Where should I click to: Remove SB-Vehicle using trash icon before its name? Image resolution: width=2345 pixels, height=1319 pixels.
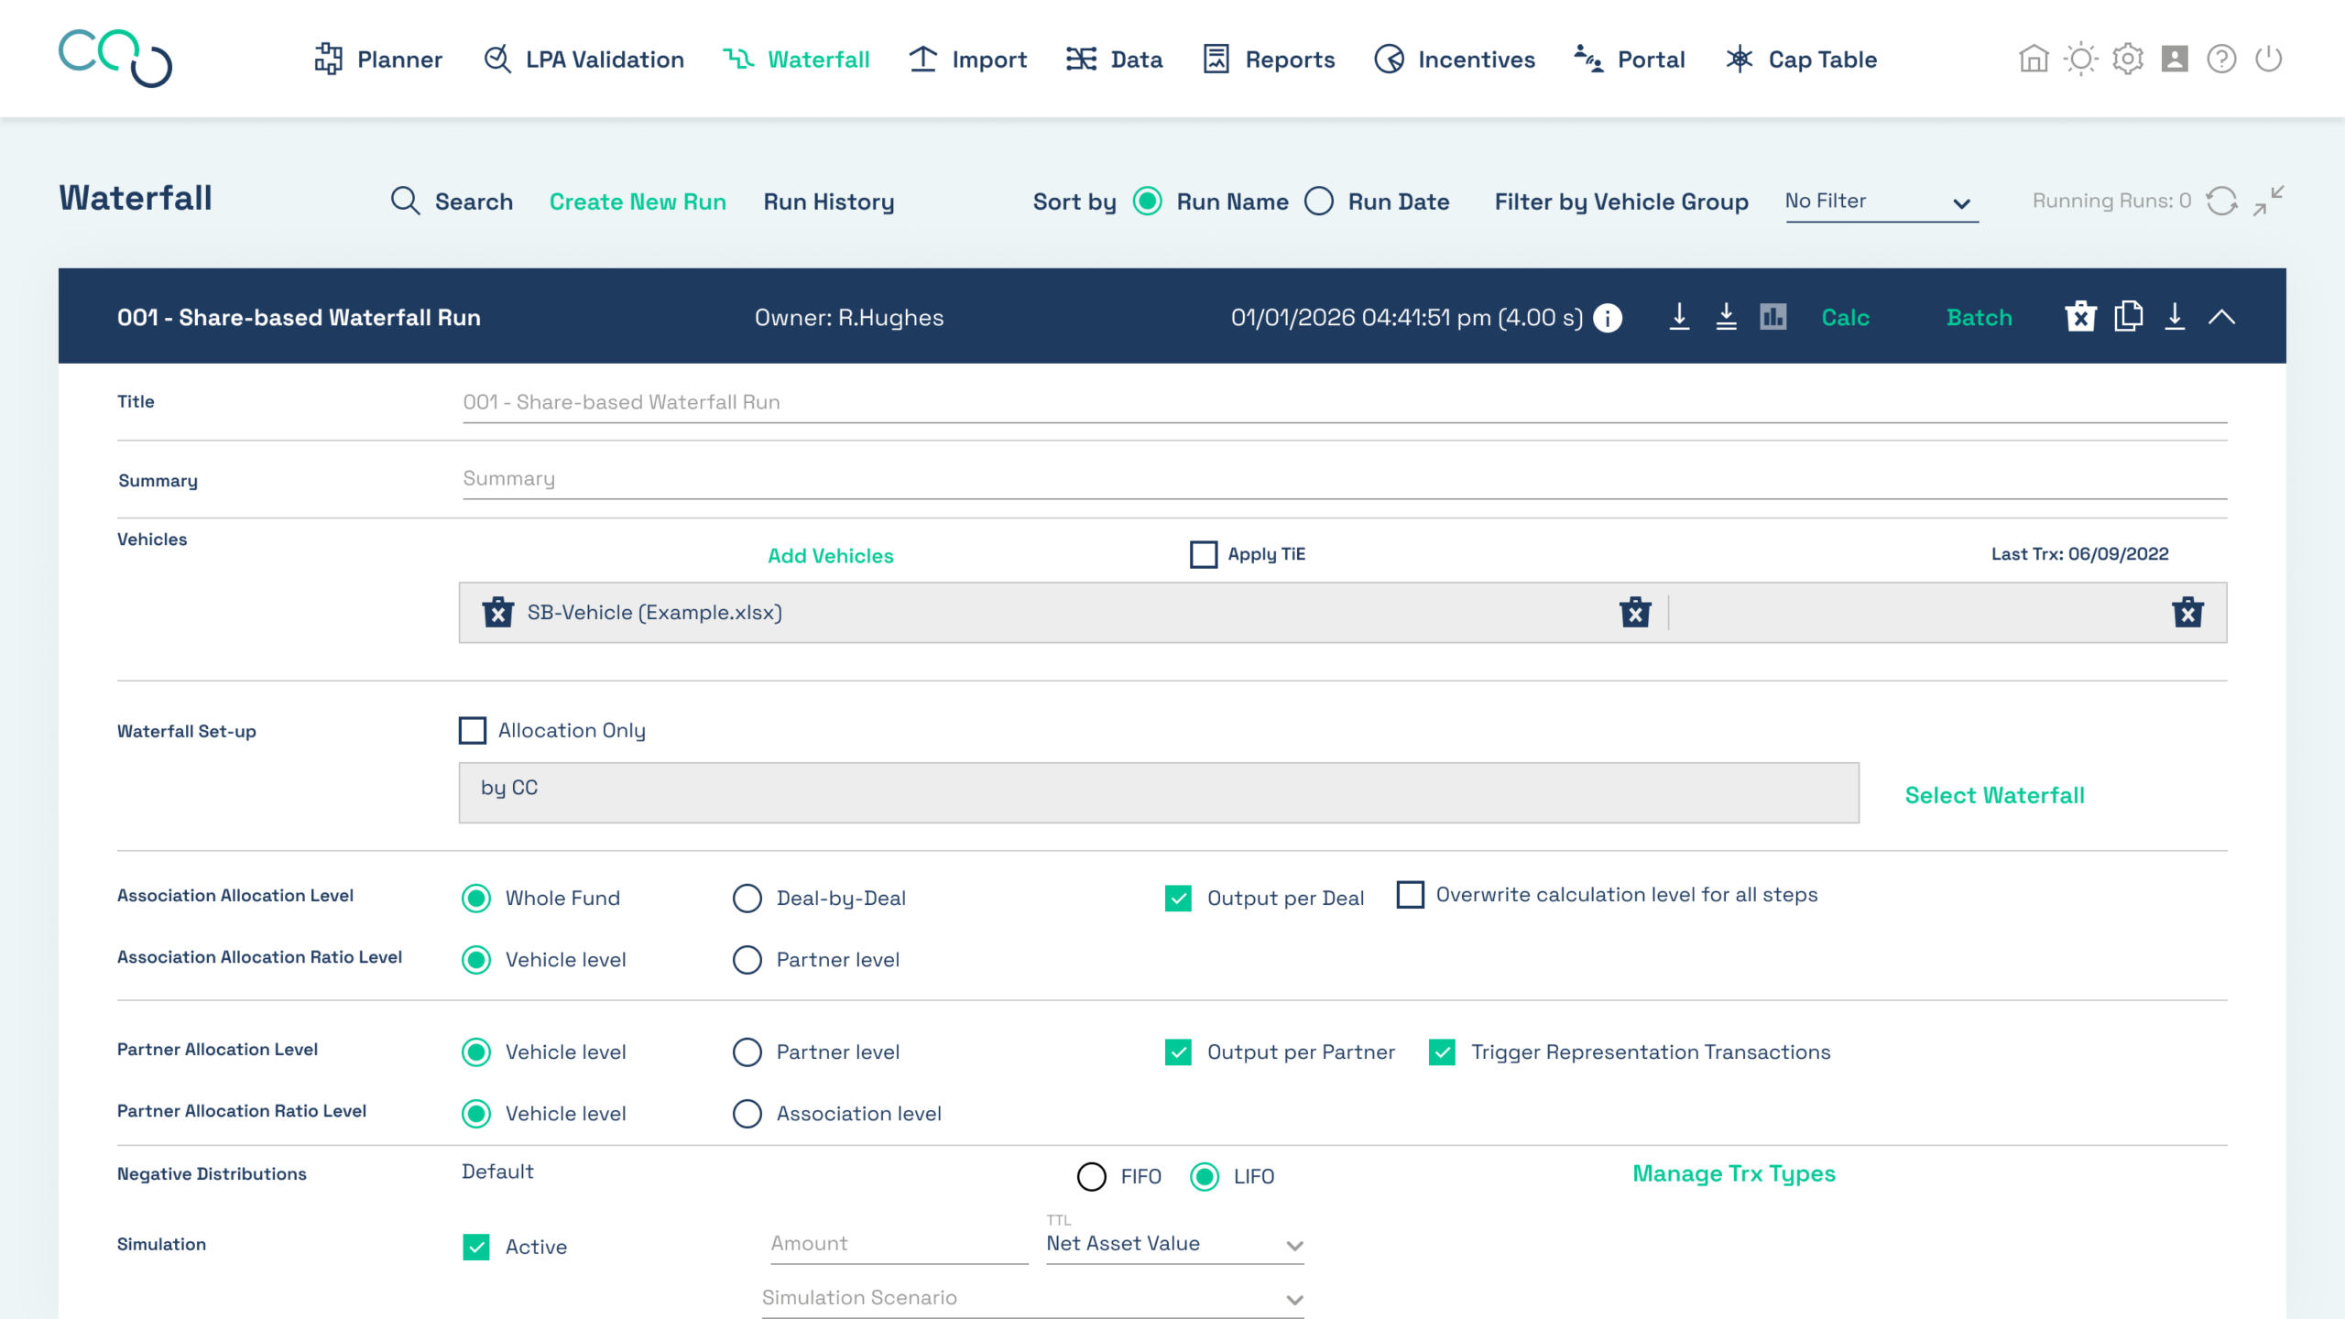(498, 612)
